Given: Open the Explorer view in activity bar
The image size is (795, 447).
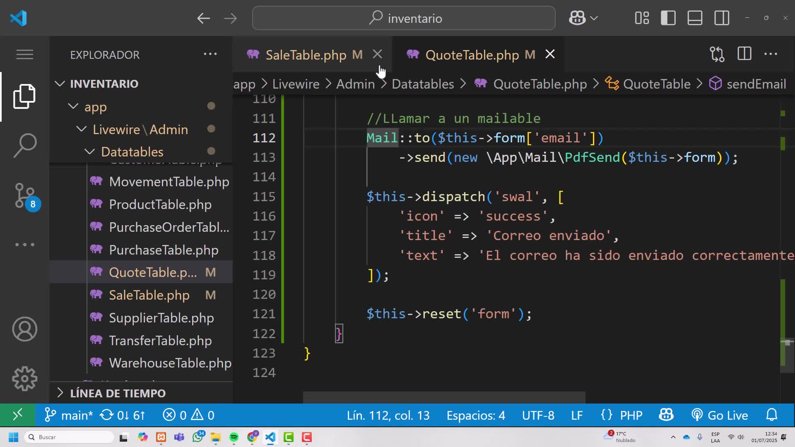Looking at the screenshot, I should pyautogui.click(x=24, y=96).
